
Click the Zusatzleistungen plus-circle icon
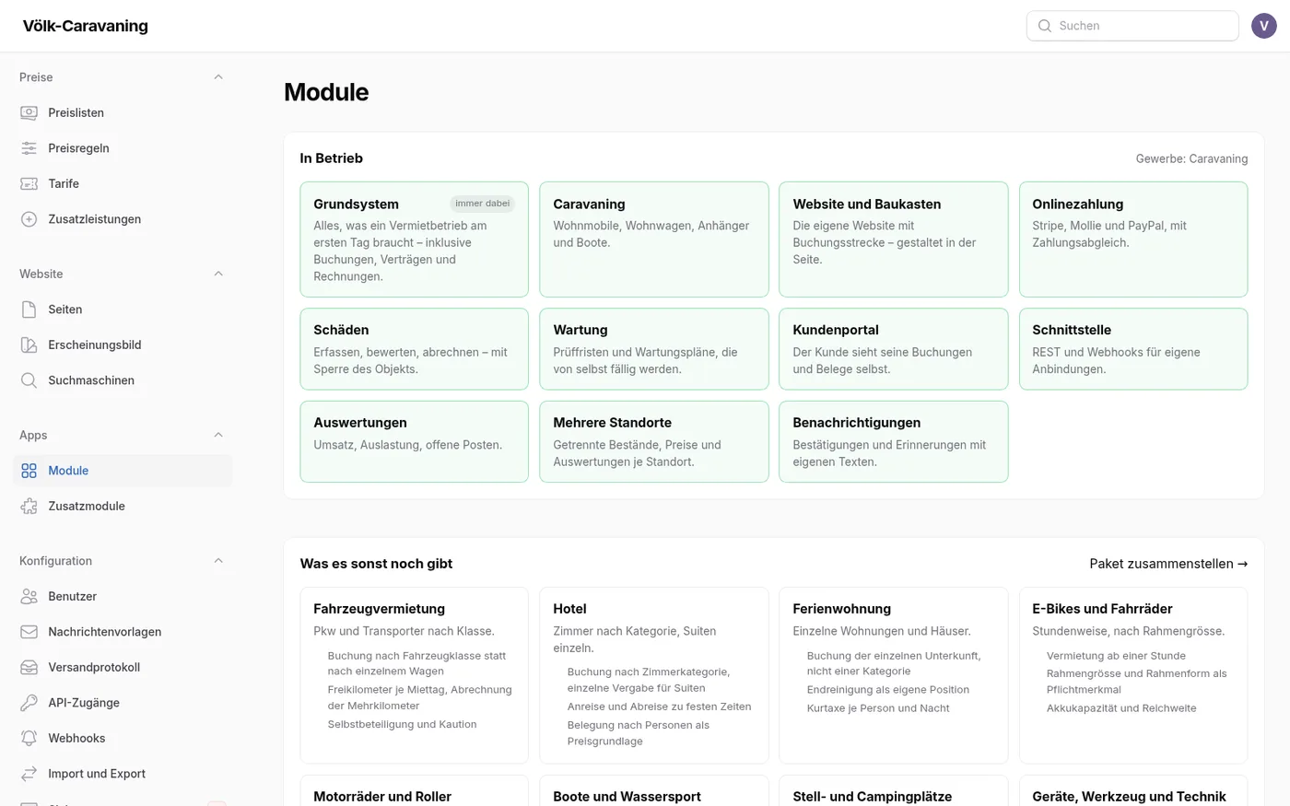[x=29, y=219]
